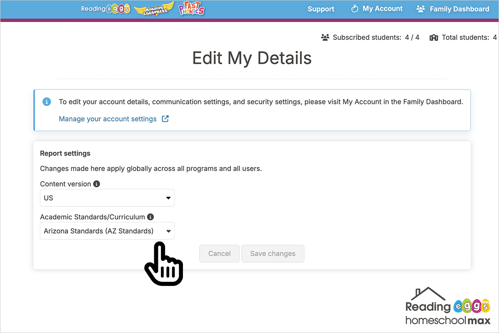Click the blue info icon in banner
Screen dimensions: 499x333
pyautogui.click(x=47, y=102)
